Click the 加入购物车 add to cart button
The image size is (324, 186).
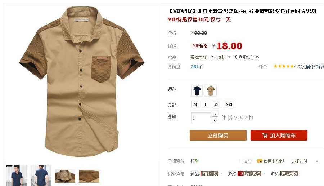(x=279, y=135)
